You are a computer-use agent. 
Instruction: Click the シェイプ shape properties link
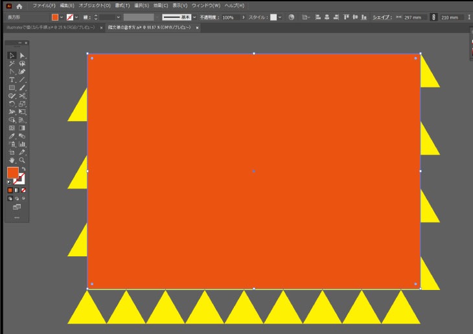click(381, 17)
